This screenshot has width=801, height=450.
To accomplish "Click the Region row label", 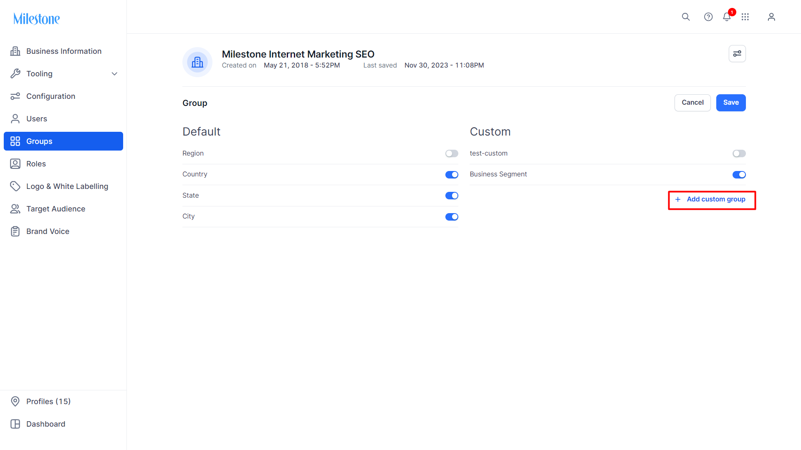I will point(193,153).
